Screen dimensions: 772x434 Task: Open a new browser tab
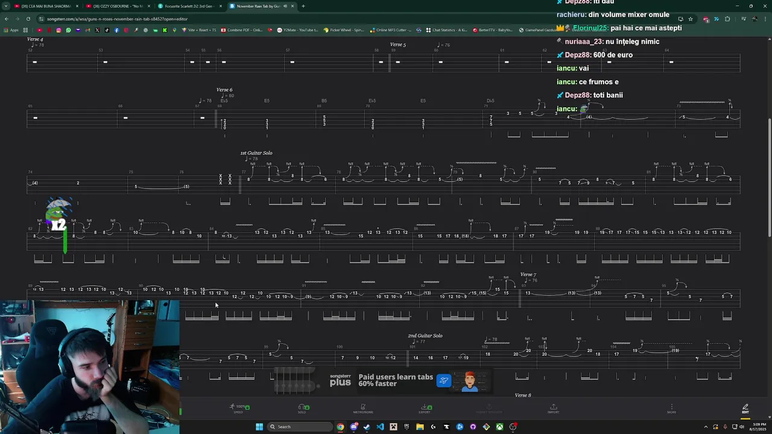pos(303,6)
